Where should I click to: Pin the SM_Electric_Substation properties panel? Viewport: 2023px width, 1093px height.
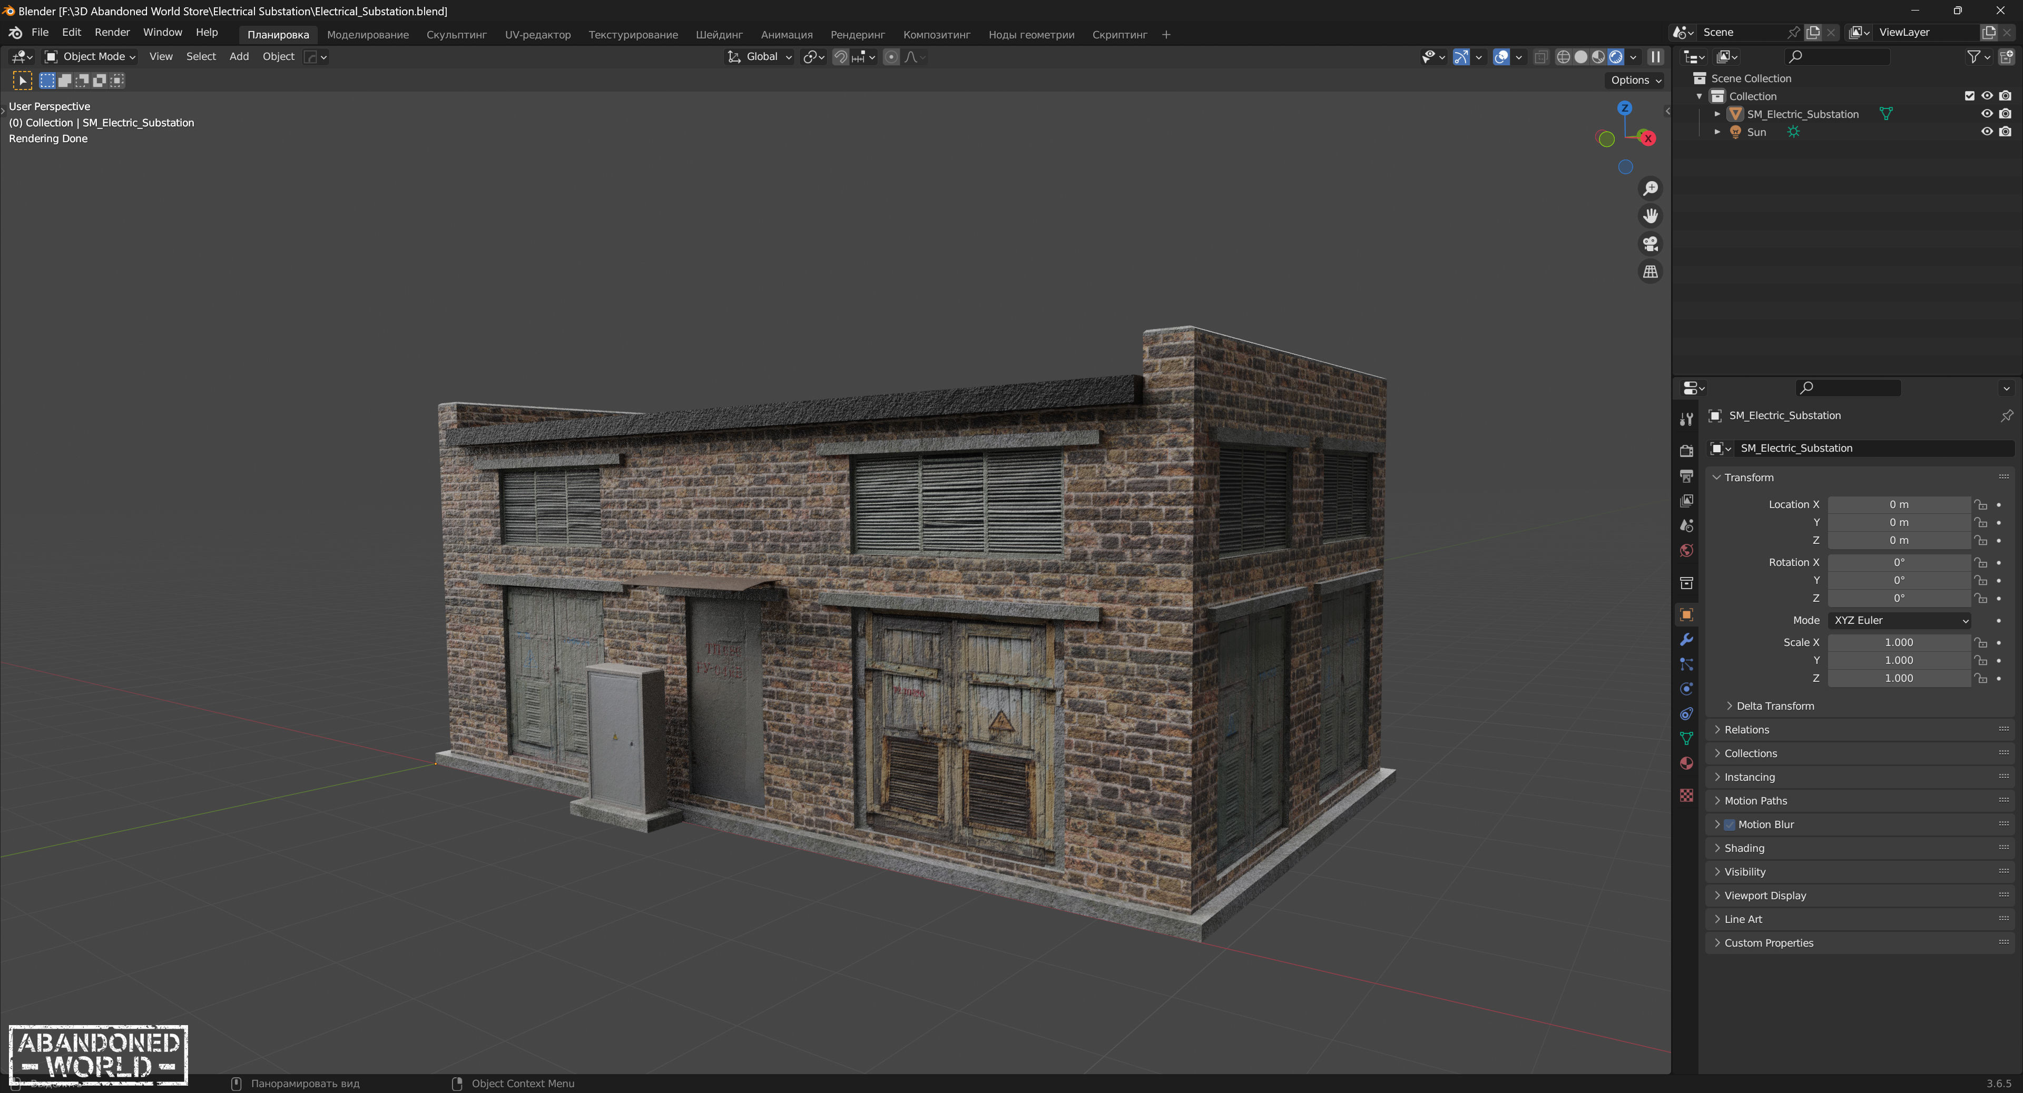[2007, 415]
